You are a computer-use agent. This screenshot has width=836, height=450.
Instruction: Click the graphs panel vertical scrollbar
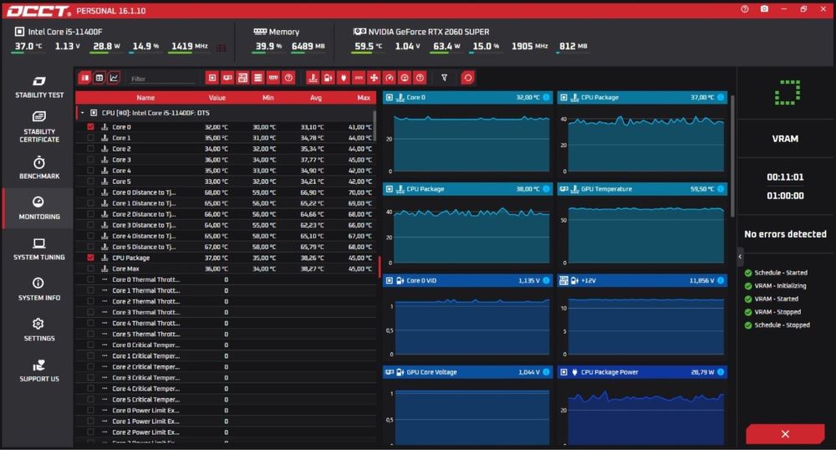(732, 156)
